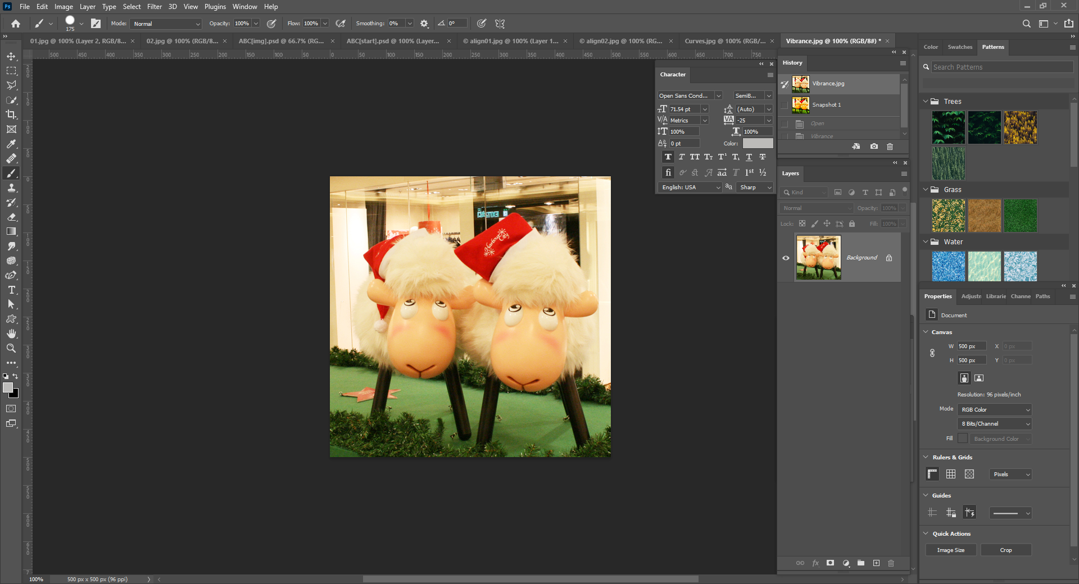The image size is (1079, 584).
Task: Toggle rulers display in Properties
Action: (932, 474)
